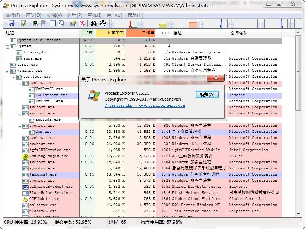The image size is (305, 229).
Task: Open the 帮助(H) menu
Action: point(135,15)
